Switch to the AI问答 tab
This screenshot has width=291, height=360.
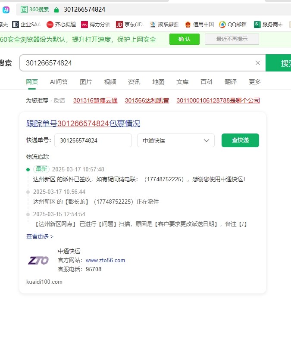pyautogui.click(x=59, y=82)
